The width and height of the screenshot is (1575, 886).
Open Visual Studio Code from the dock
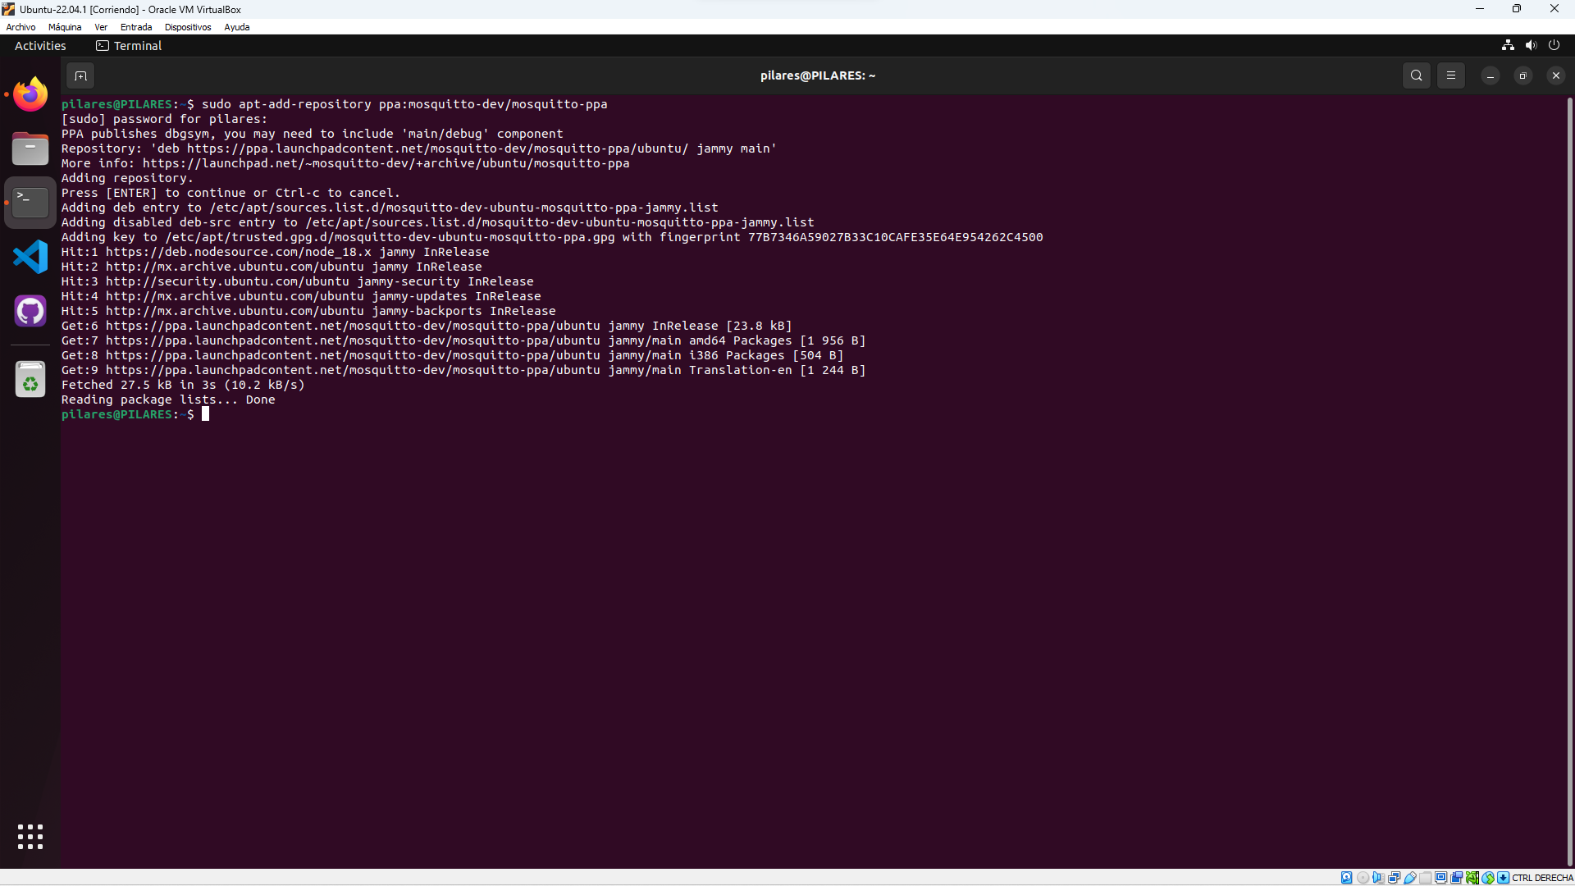30,258
